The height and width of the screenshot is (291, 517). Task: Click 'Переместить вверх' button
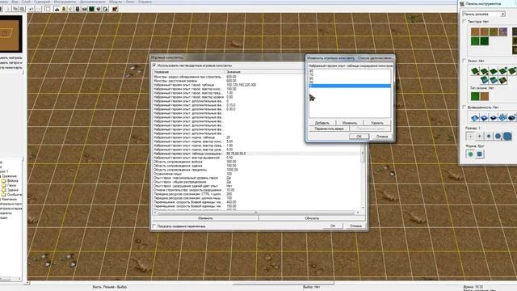pyautogui.click(x=329, y=129)
